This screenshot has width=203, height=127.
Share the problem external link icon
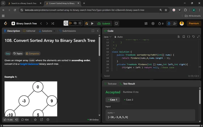pos(41,120)
